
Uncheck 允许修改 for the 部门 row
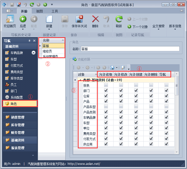[x=121, y=90]
